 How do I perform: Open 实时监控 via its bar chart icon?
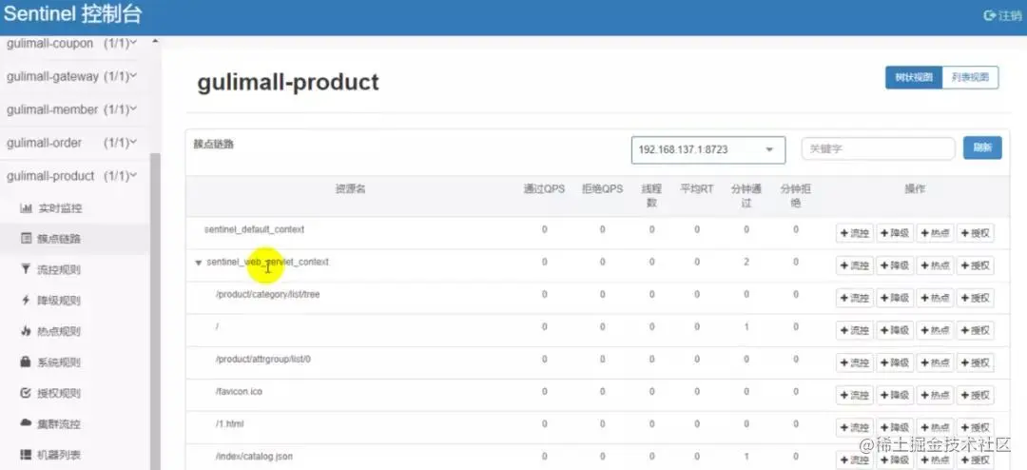27,208
